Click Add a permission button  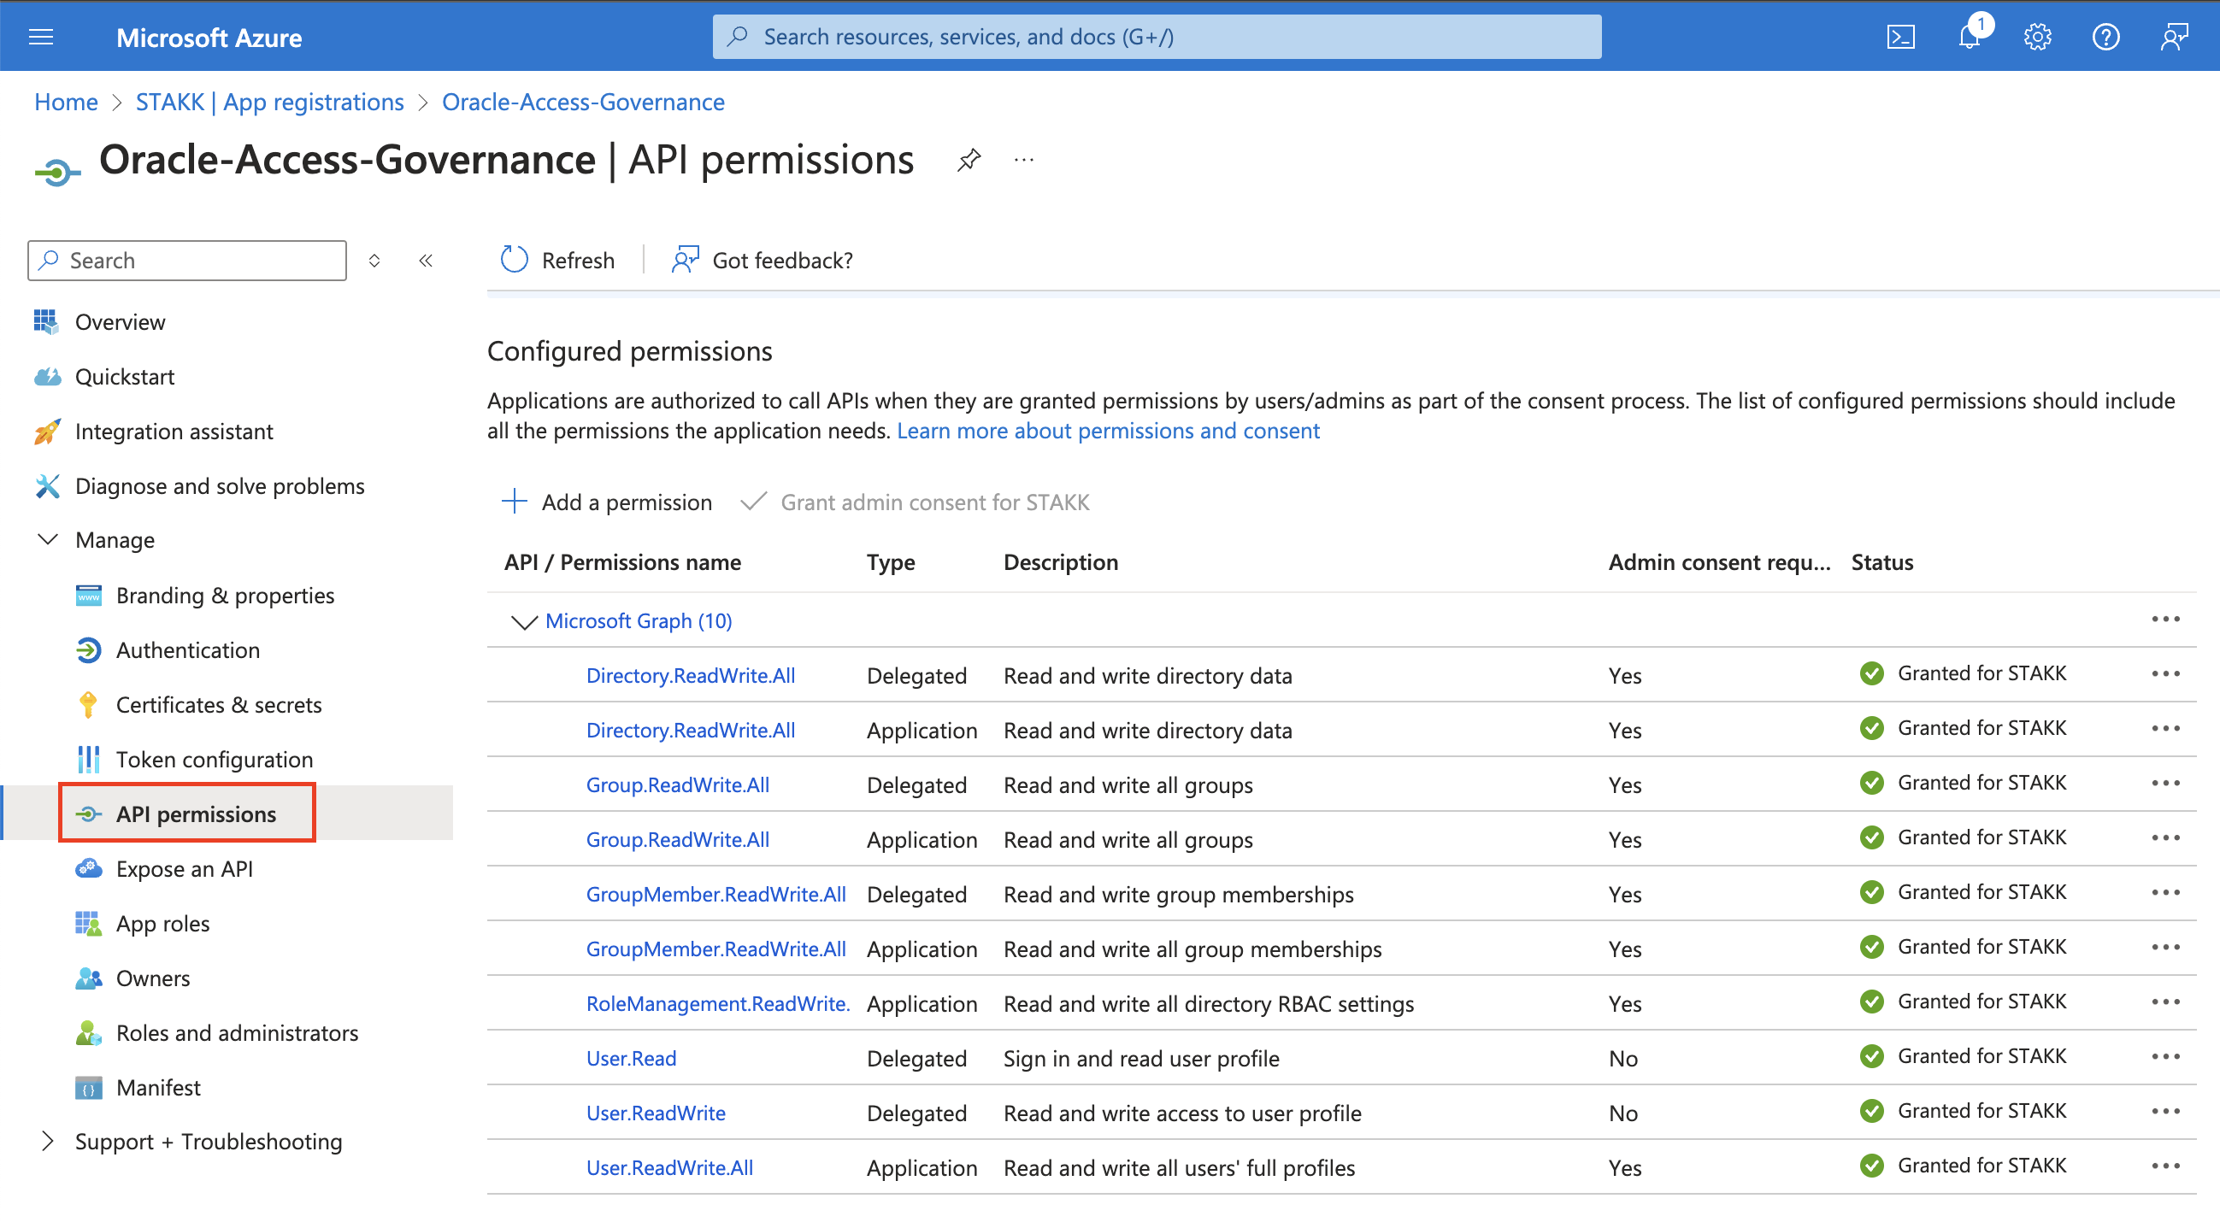pyautogui.click(x=607, y=502)
